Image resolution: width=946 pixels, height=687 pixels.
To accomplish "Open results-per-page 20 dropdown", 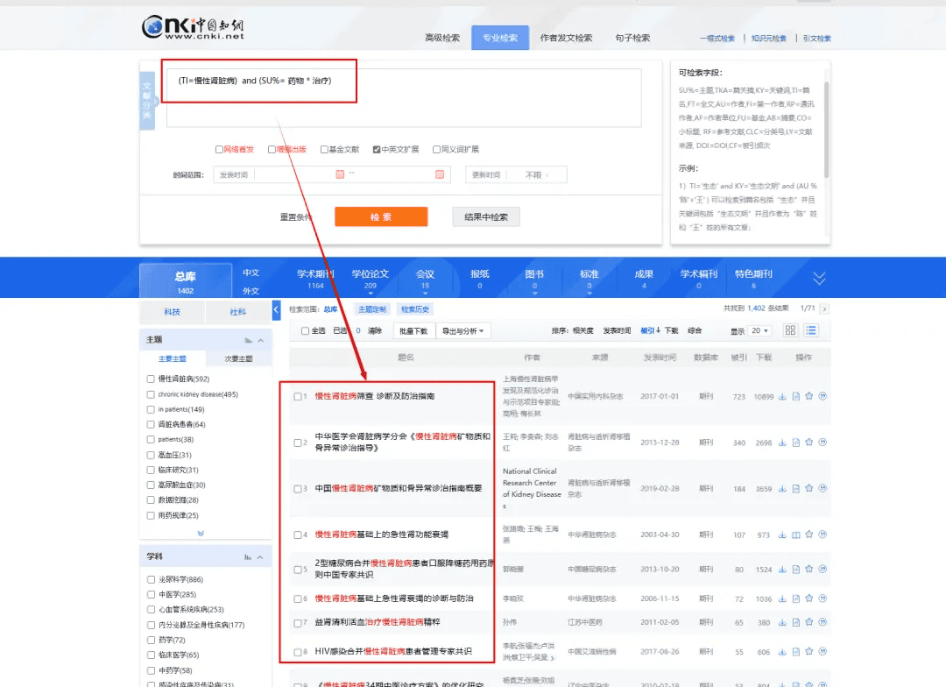I will pos(760,331).
